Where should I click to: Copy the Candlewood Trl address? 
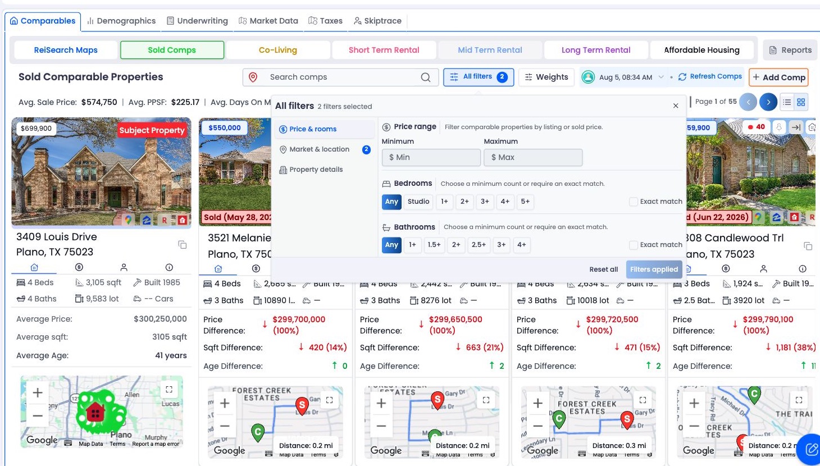click(x=808, y=246)
